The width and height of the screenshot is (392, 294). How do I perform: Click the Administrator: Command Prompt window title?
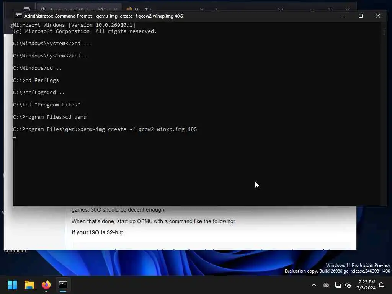[103, 16]
